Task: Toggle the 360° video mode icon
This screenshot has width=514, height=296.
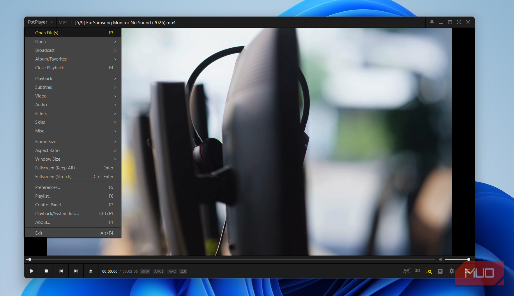Action: [x=406, y=271]
